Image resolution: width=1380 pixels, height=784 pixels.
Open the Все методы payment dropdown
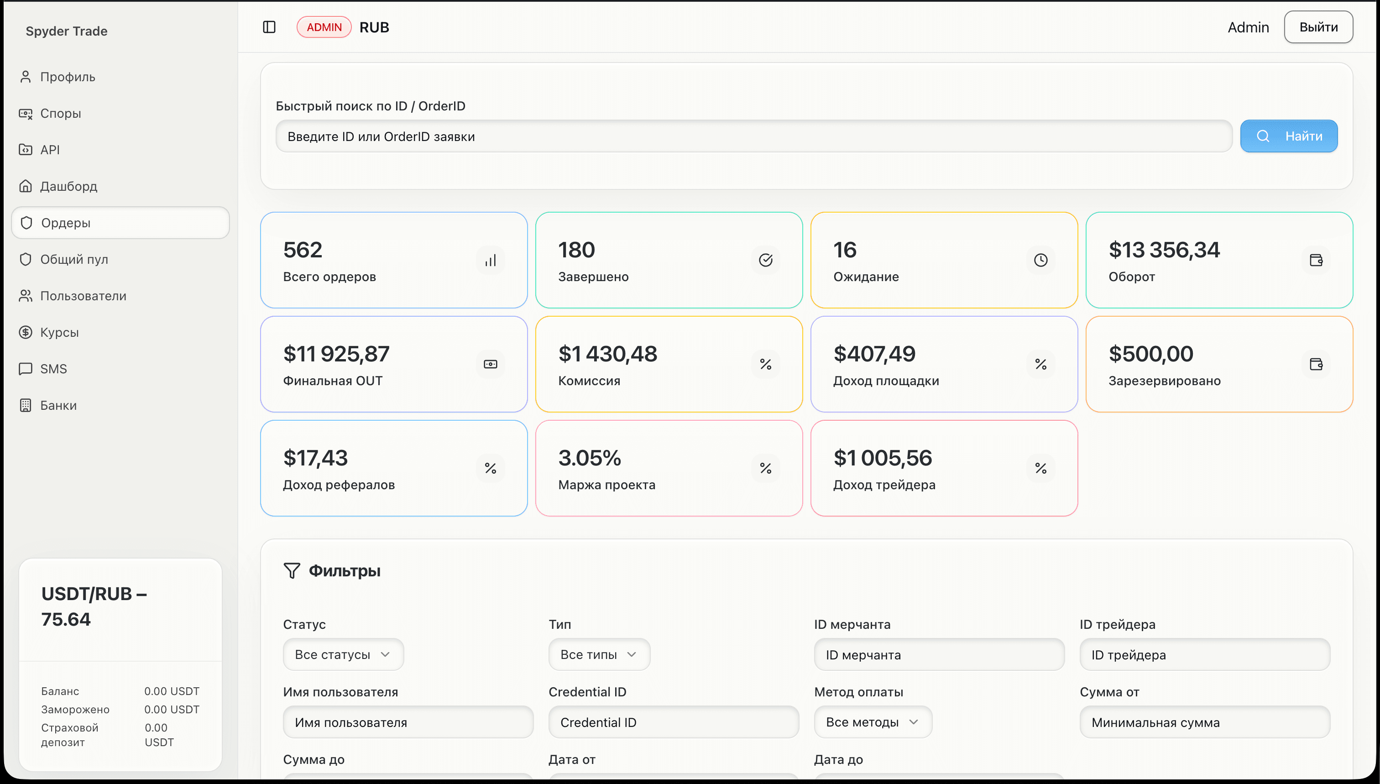click(x=873, y=722)
